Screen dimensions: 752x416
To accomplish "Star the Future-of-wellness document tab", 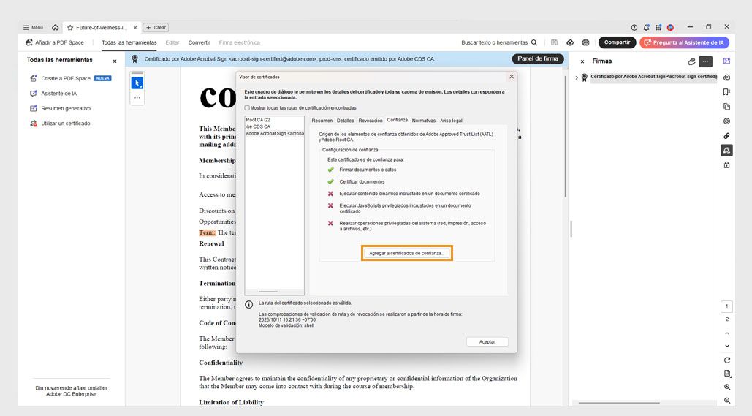I will [70, 28].
